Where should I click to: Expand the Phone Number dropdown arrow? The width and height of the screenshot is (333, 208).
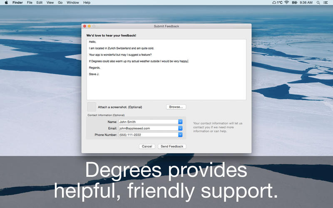coord(180,135)
